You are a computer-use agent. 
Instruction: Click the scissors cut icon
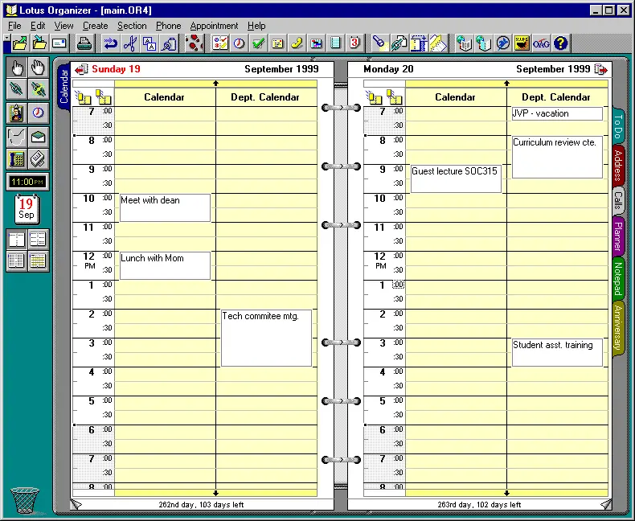pyautogui.click(x=129, y=43)
